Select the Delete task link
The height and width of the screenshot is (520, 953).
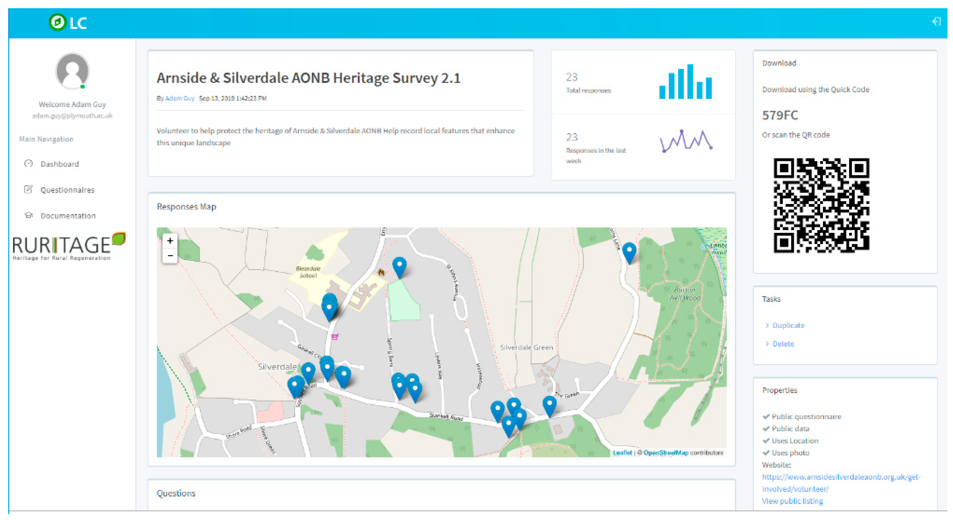pos(783,344)
